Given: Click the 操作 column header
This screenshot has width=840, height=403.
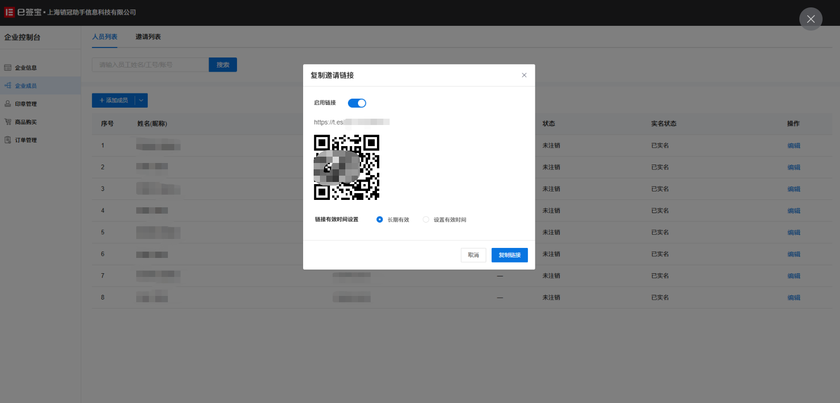Looking at the screenshot, I should (x=793, y=123).
